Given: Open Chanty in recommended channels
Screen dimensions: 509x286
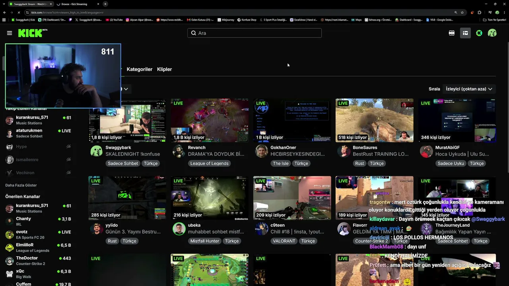Looking at the screenshot, I should (38, 221).
